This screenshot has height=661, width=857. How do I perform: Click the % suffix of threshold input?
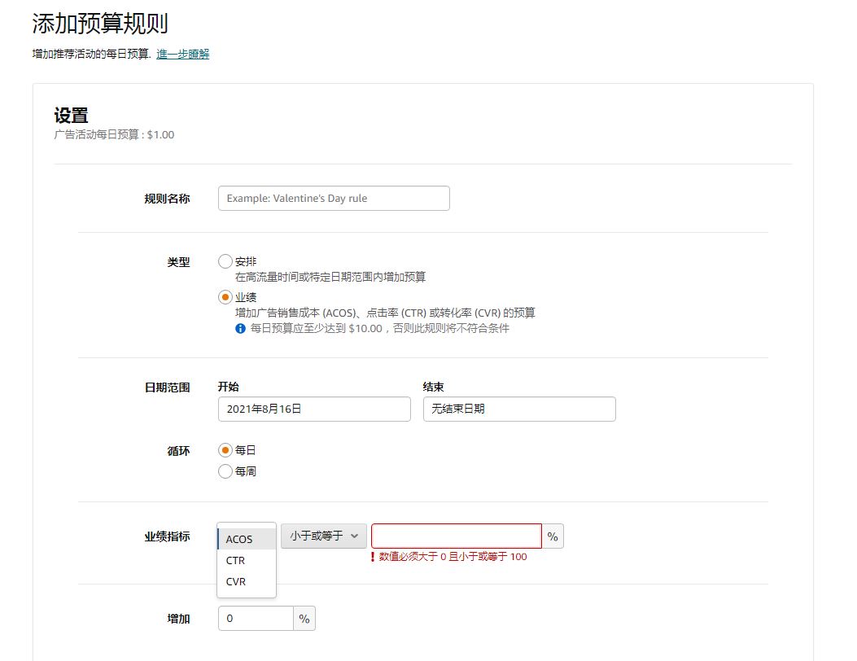click(553, 536)
